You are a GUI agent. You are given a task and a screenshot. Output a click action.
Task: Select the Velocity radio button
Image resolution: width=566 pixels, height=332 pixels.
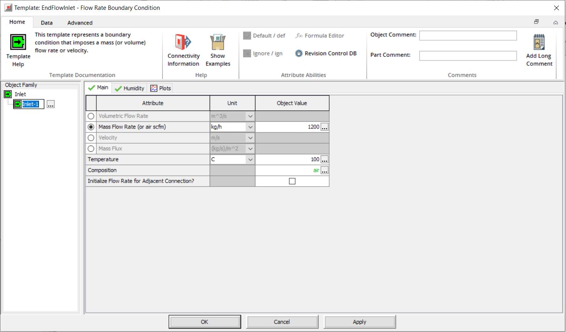pos(91,138)
